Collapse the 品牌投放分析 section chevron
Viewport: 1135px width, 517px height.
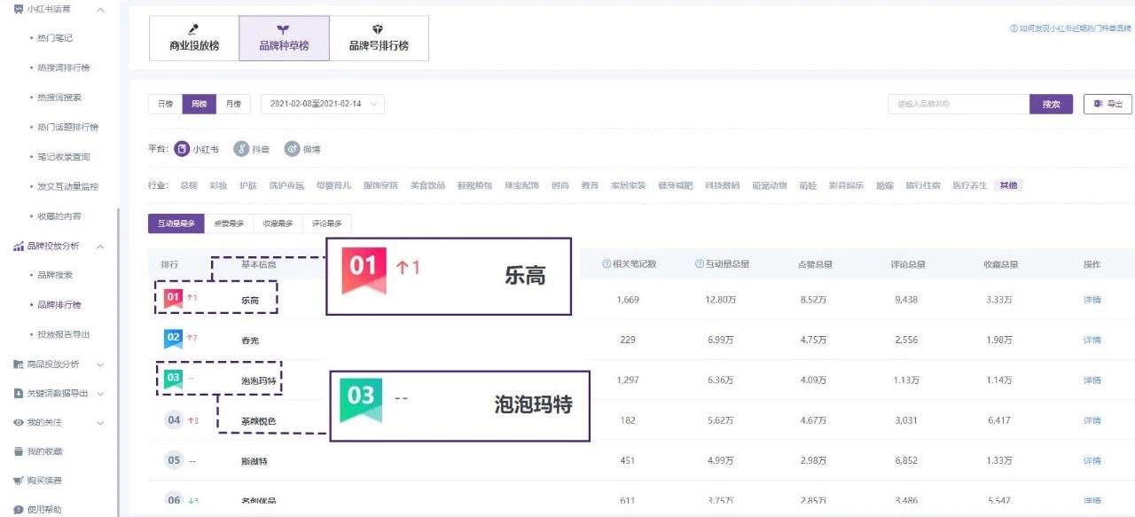point(99,246)
